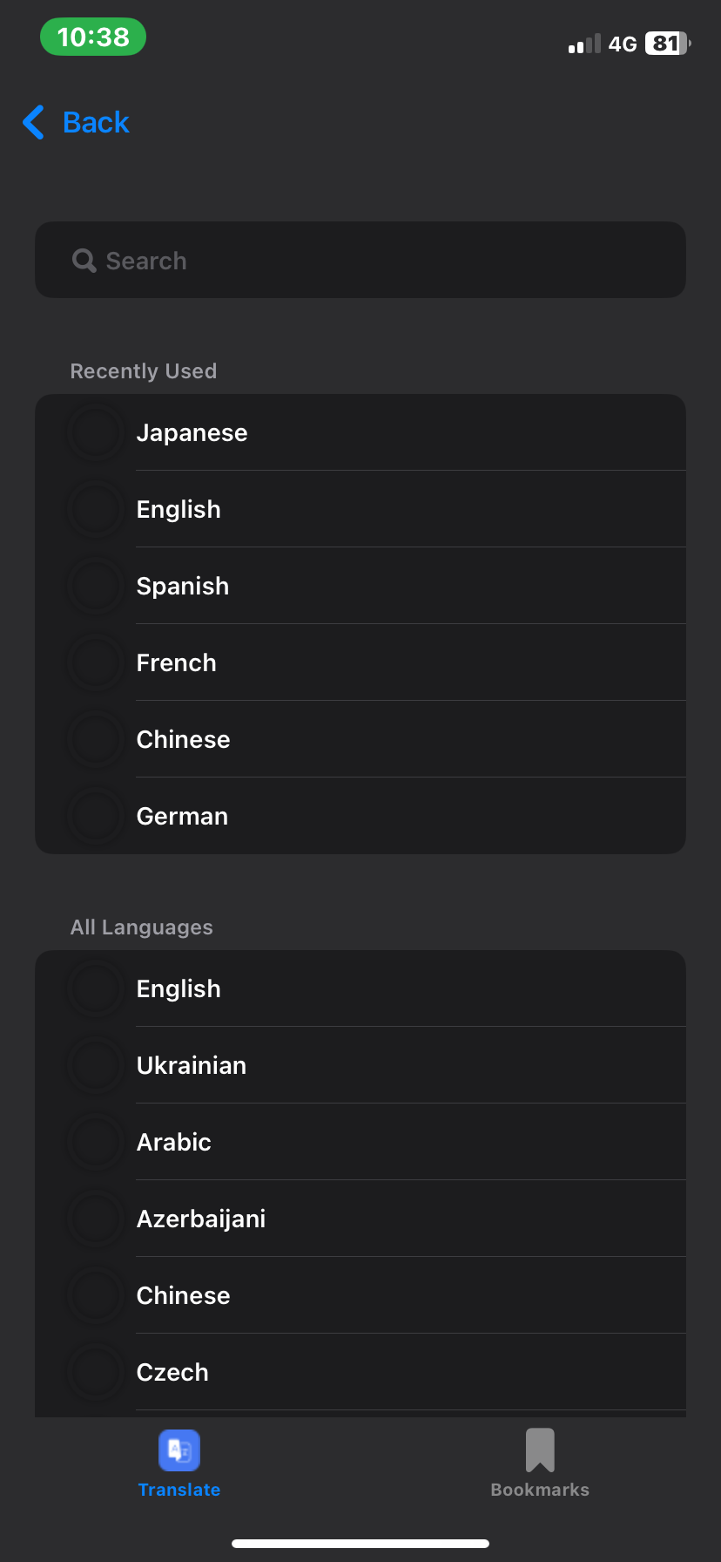
Task: Pick Arabic in the language list
Action: coord(174,1143)
